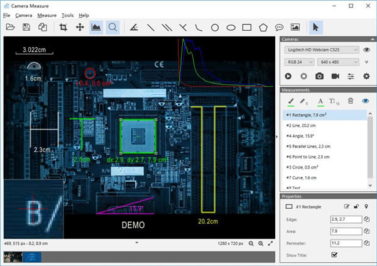Select the Ellipse measurement tool
The height and width of the screenshot is (266, 377).
pos(231,27)
